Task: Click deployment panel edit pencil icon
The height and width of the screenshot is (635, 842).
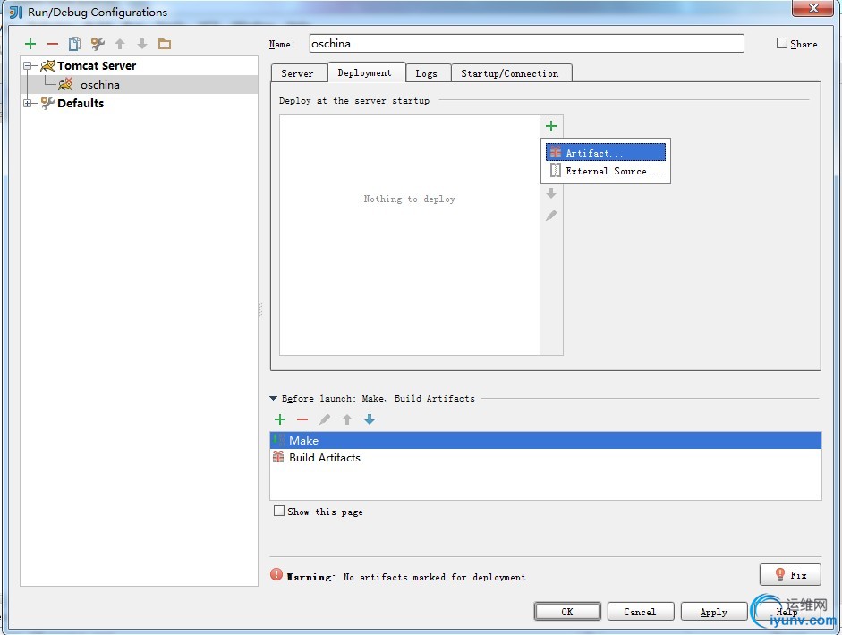Action: 551,216
